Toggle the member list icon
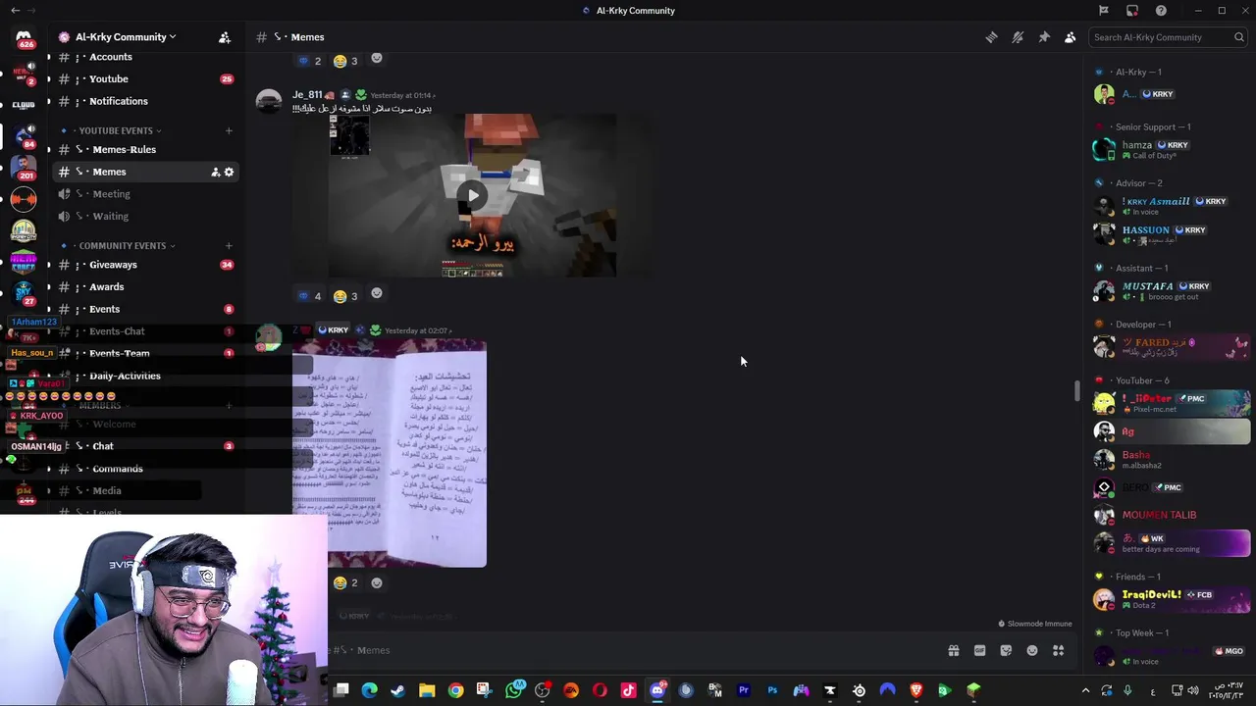 1070,37
